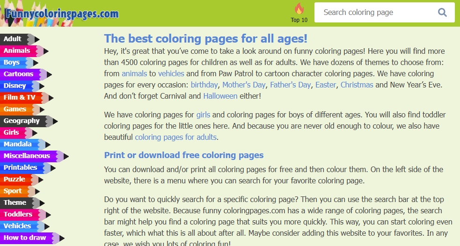
Task: Open the birthday coloring pages link
Action: click(204, 85)
